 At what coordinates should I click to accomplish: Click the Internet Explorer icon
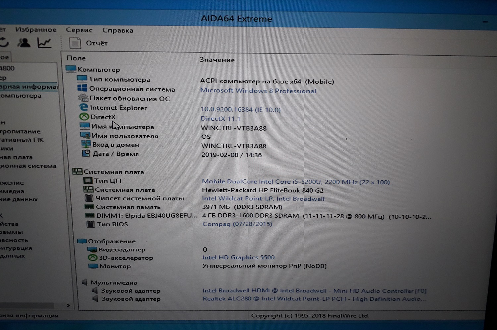coord(83,107)
